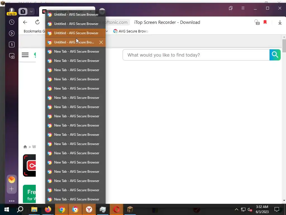Click the home breadcrumb icon
The width and height of the screenshot is (286, 215).
pyautogui.click(x=25, y=147)
